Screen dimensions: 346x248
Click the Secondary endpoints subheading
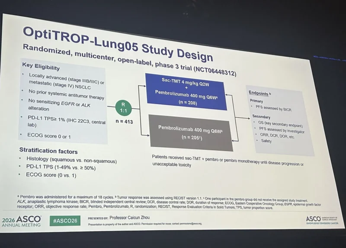click(x=261, y=116)
